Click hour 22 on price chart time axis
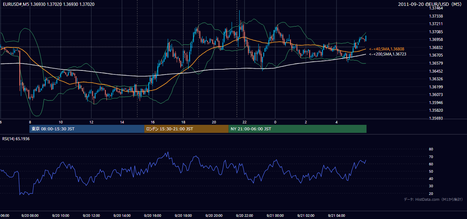Image resolution: width=467 pixels, height=219 pixels. (x=244, y=122)
